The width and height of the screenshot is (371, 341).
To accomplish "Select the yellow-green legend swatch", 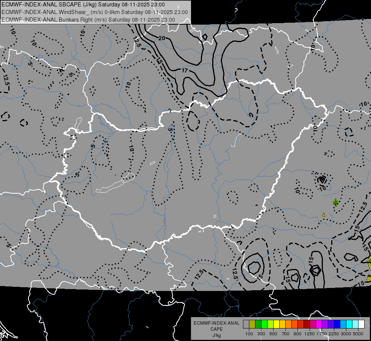I will (271, 324).
